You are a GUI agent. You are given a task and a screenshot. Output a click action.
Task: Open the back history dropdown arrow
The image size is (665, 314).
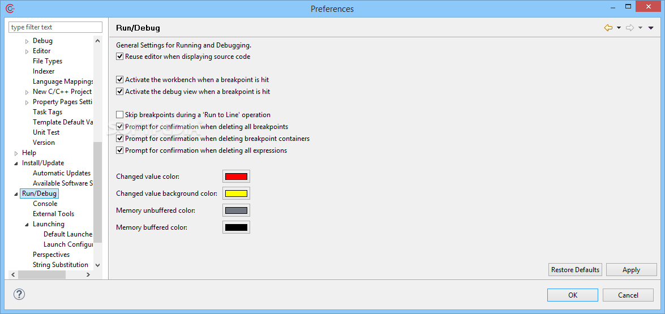(619, 28)
